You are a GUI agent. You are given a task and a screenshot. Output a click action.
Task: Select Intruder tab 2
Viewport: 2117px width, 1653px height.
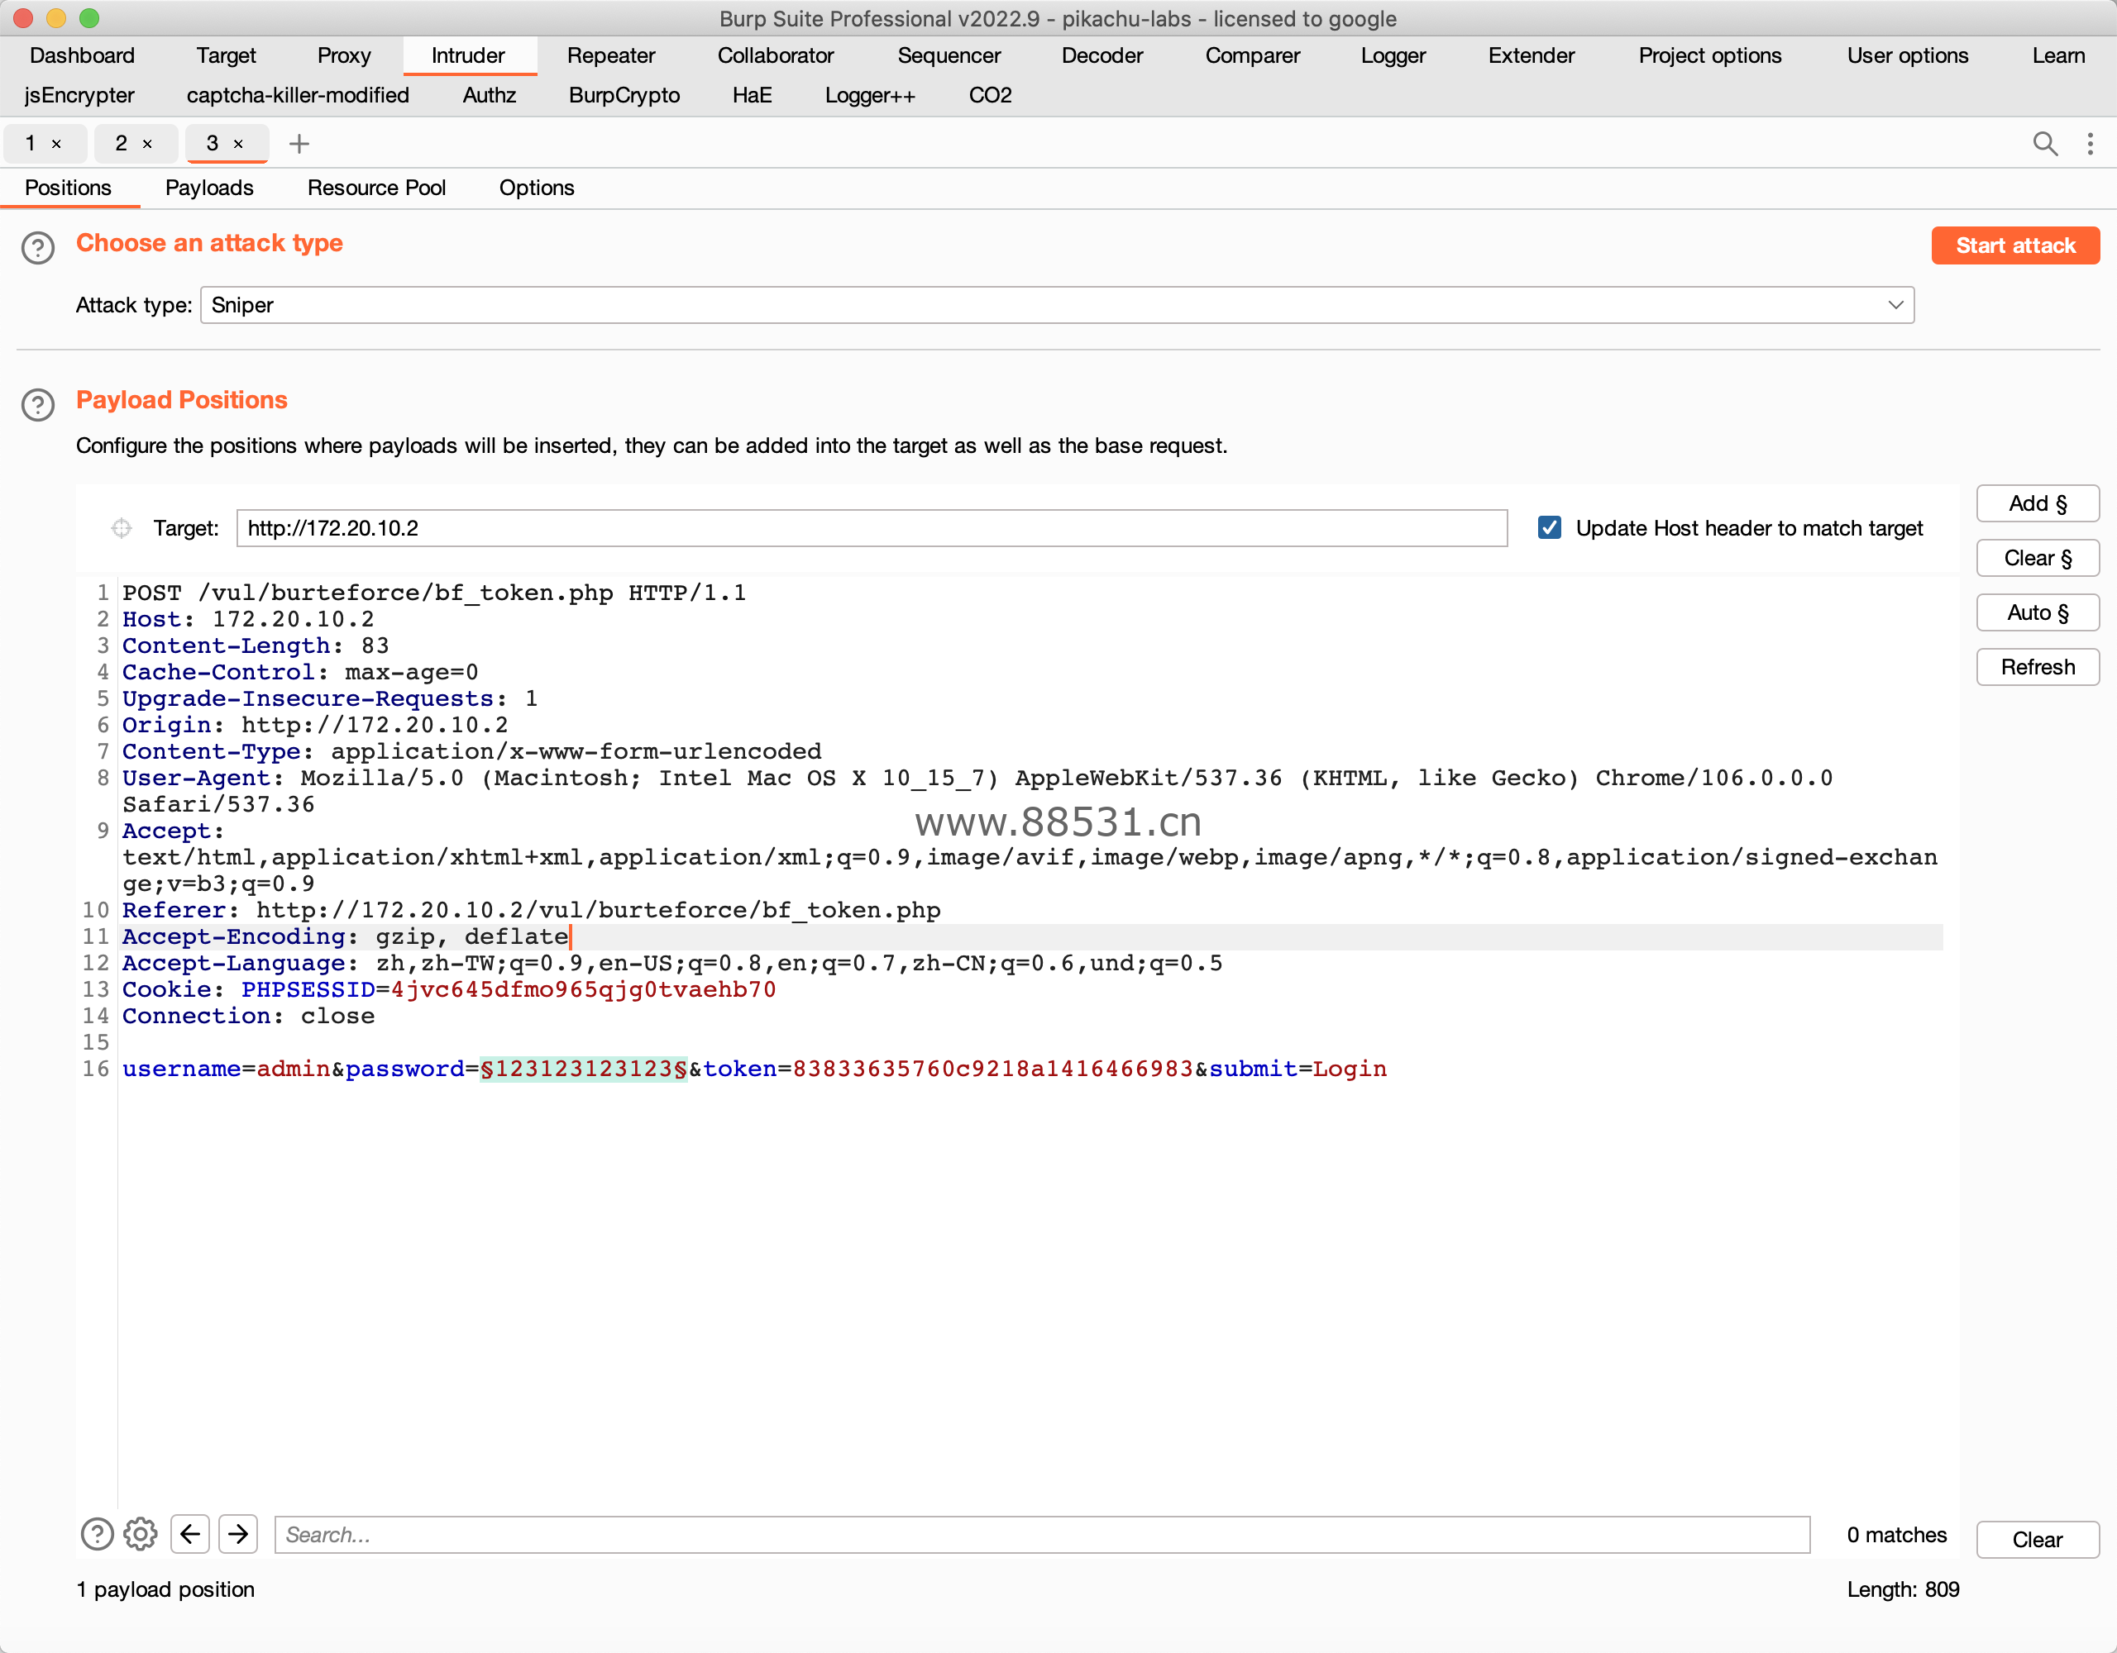tap(122, 144)
